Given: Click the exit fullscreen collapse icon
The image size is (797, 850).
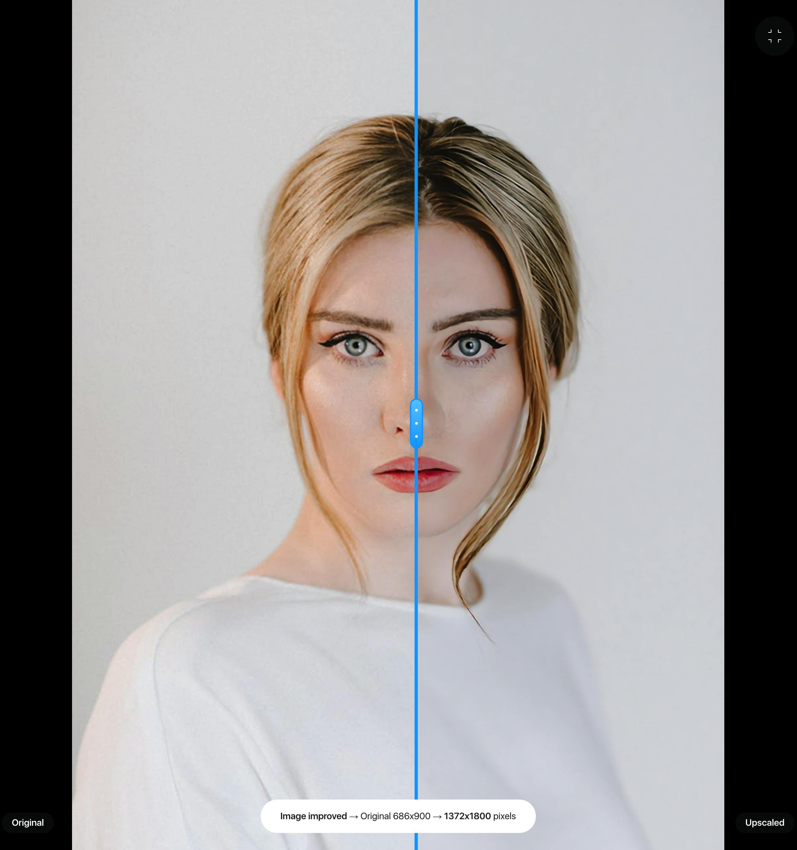Looking at the screenshot, I should point(774,36).
